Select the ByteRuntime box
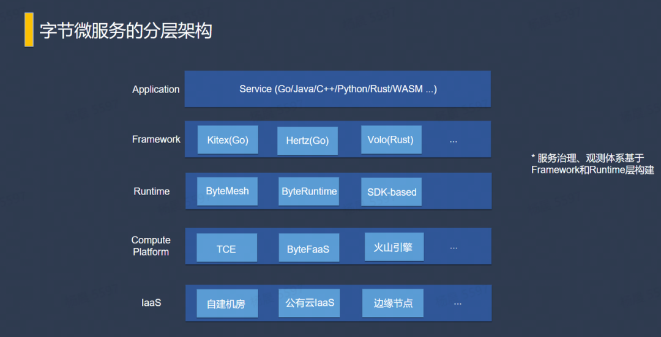This screenshot has width=661, height=337. tap(309, 191)
